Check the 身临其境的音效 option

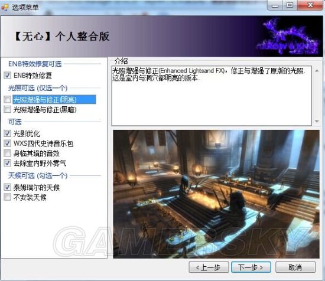[8, 153]
